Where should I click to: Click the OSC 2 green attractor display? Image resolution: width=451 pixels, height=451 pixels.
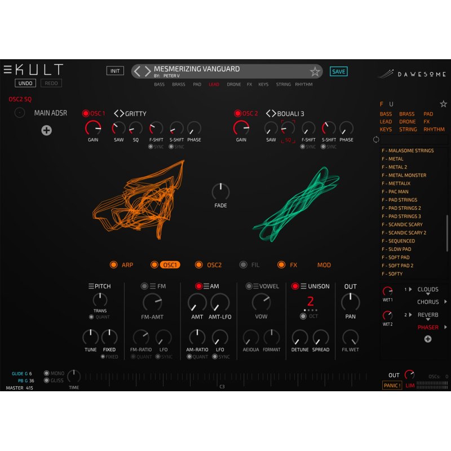tap(297, 204)
